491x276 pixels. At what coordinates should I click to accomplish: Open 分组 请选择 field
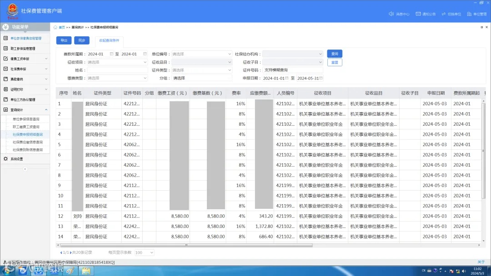click(202, 78)
